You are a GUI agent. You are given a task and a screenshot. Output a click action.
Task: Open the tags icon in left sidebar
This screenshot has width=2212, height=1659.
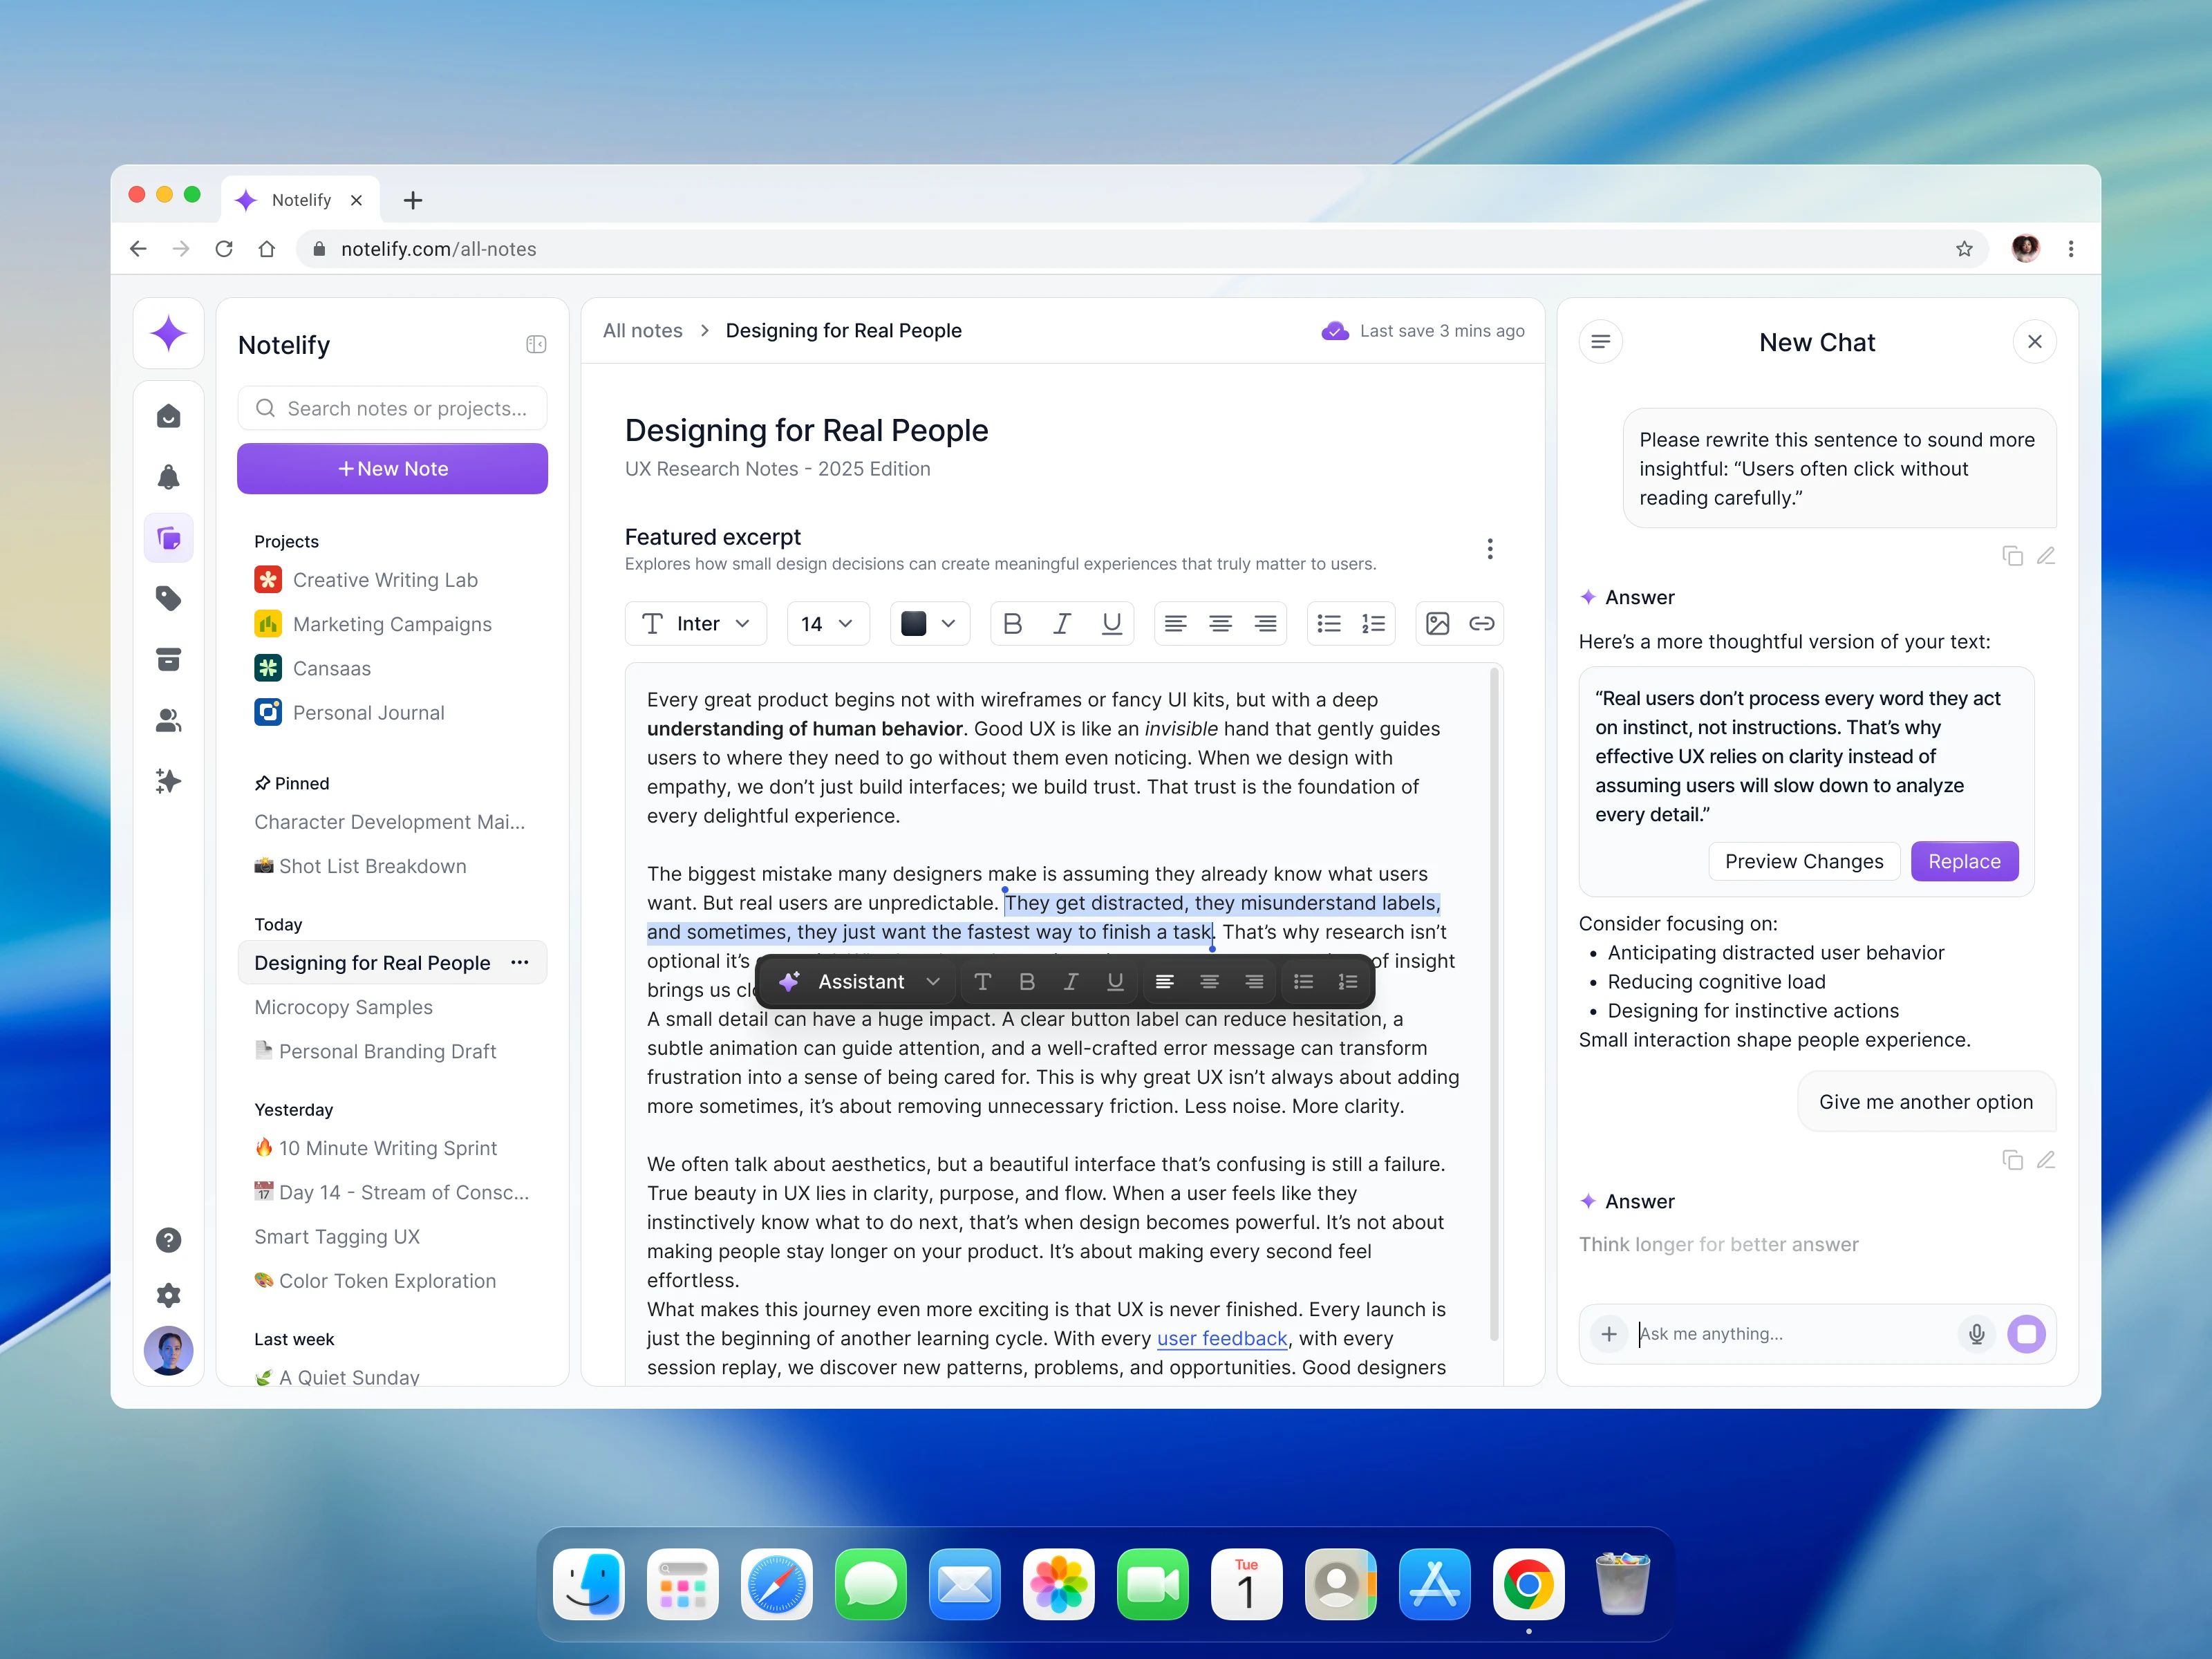[168, 599]
